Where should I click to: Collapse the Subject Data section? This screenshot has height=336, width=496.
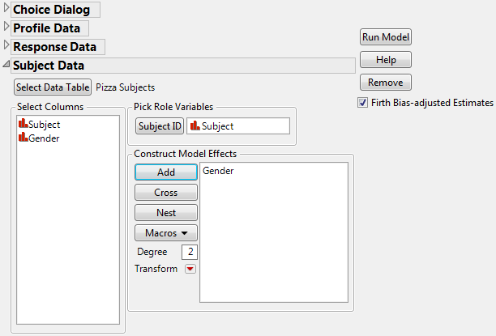6,65
